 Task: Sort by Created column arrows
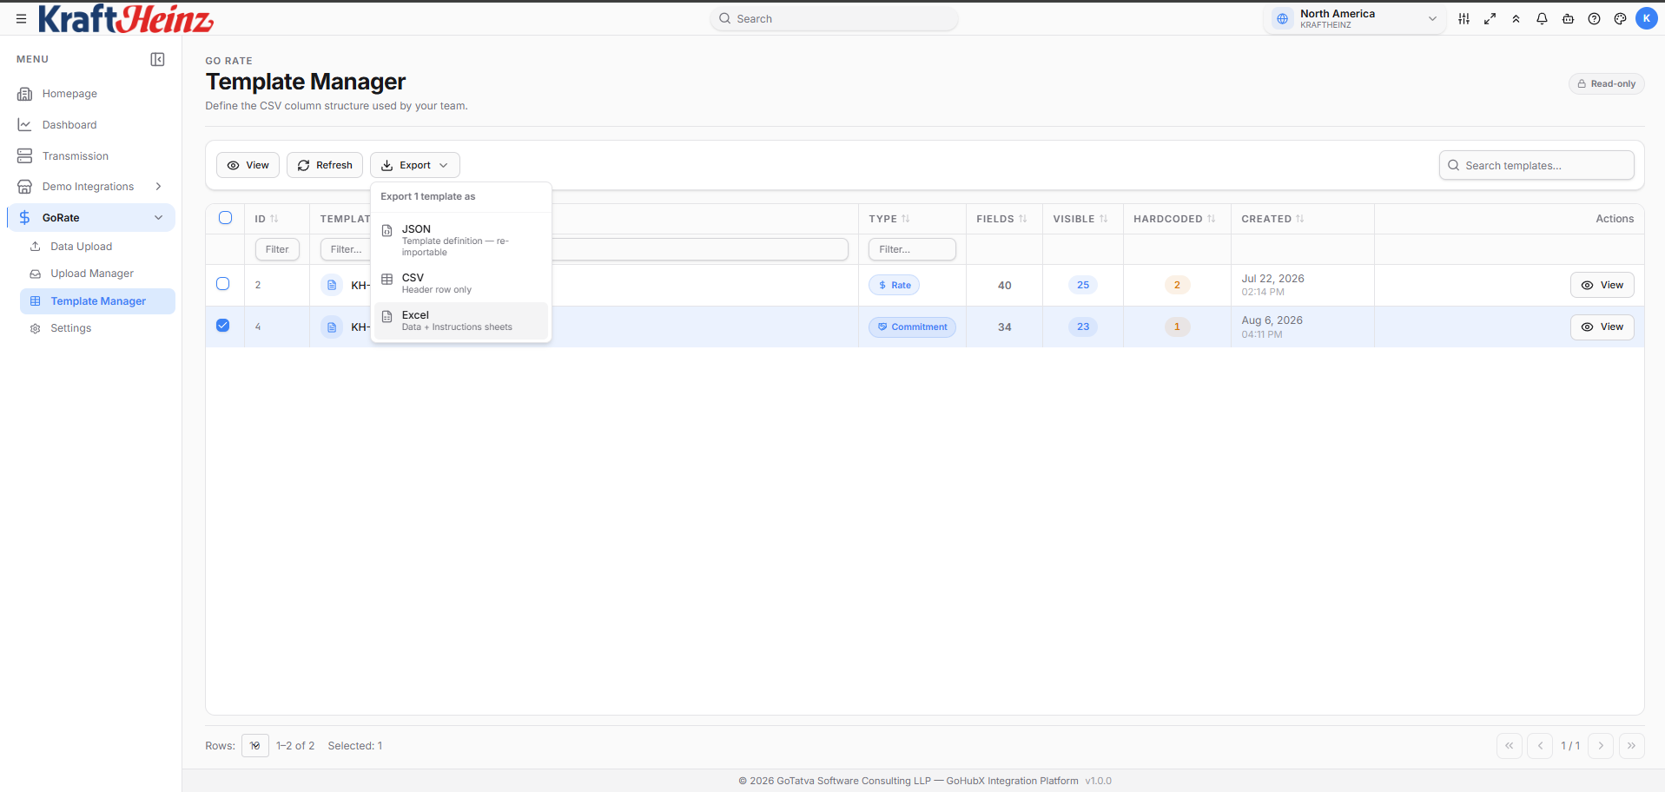[1300, 219]
